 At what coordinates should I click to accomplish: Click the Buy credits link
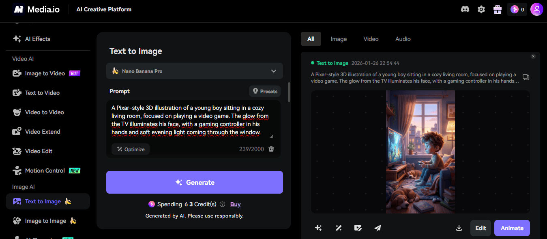tap(235, 204)
